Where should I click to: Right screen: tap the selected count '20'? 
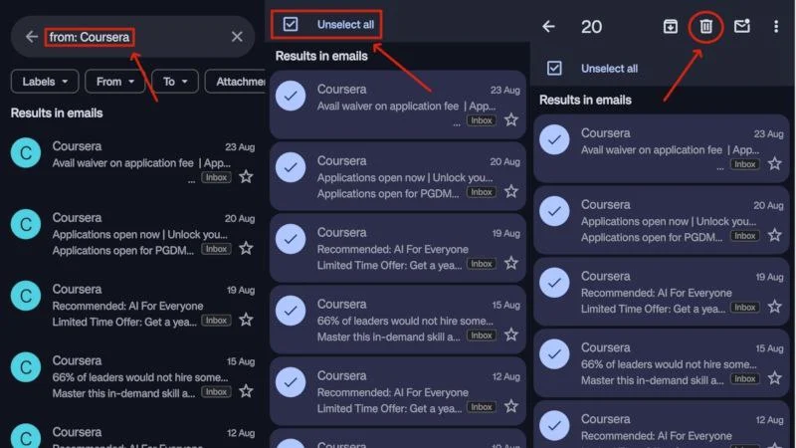click(591, 27)
